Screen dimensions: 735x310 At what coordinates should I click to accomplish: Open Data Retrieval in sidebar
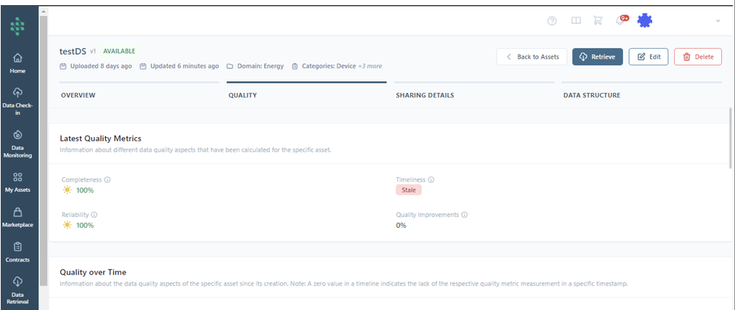[18, 282]
